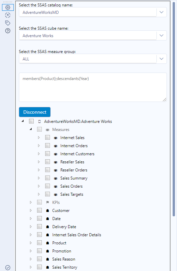This screenshot has width=177, height=271.
Task: Check the AdventureWorksMD.Adventure Works root checkbox
Action: pos(31,121)
